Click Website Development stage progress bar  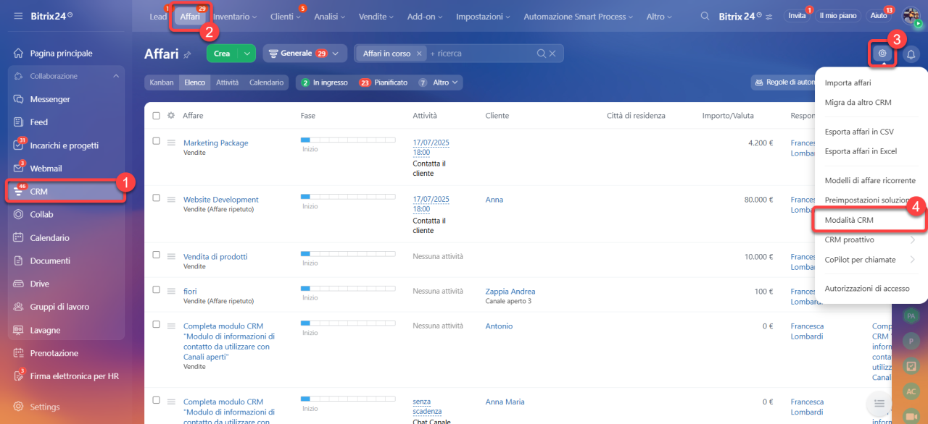pyautogui.click(x=348, y=196)
